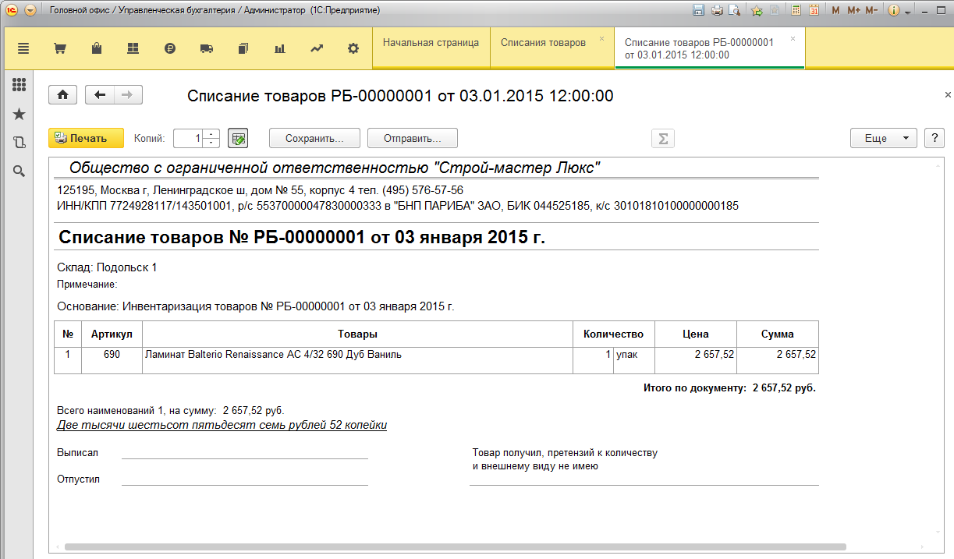Open the history icon in left sidebar
Image resolution: width=954 pixels, height=559 pixels.
20,143
